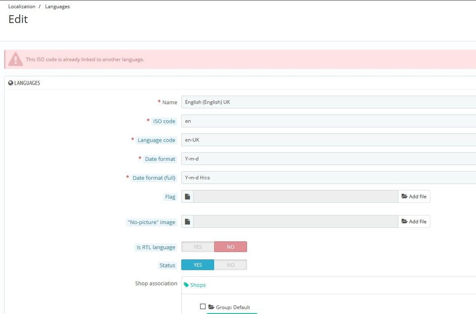
Task: Check the Group: Default checkbox
Action: pyautogui.click(x=203, y=307)
